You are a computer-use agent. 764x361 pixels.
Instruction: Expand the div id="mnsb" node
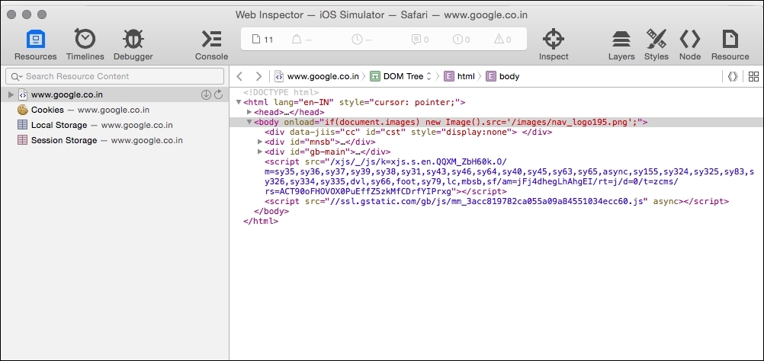pyautogui.click(x=260, y=142)
